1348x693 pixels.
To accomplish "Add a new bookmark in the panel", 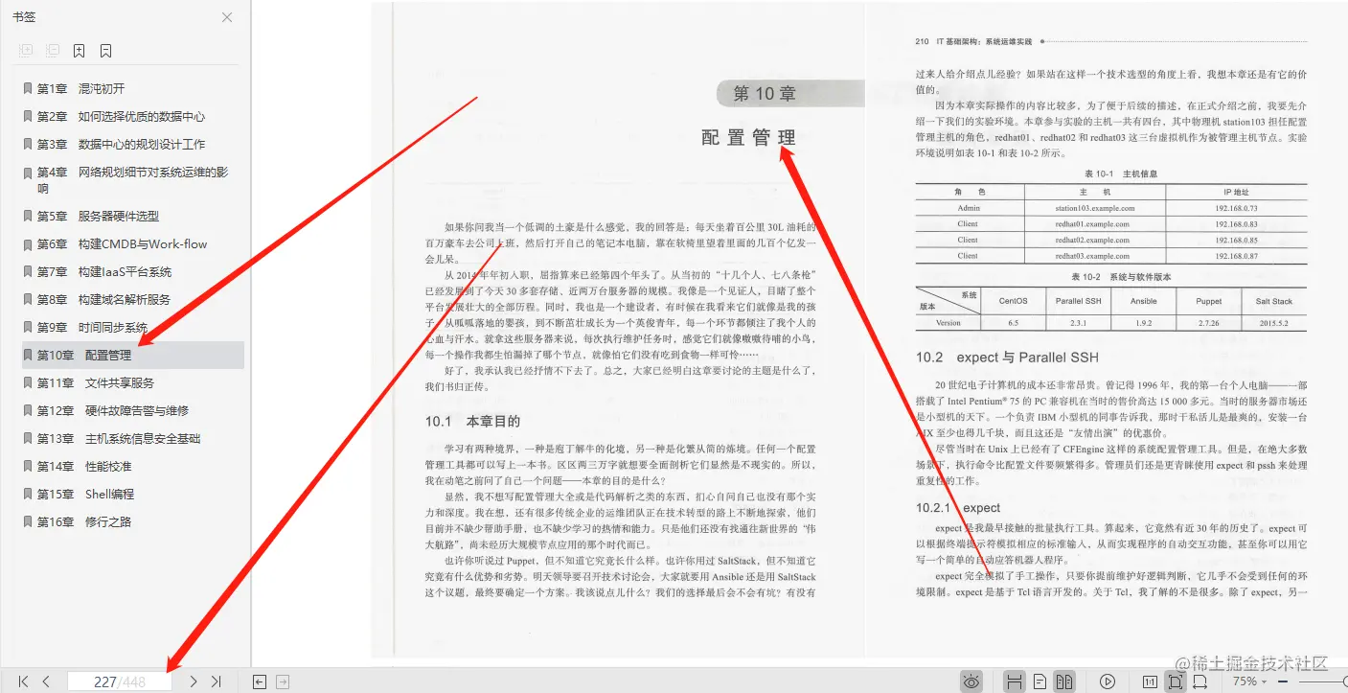I will tap(78, 50).
